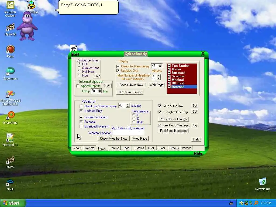Uncheck Medical news category
The width and height of the screenshot is (276, 207).
point(169,80)
